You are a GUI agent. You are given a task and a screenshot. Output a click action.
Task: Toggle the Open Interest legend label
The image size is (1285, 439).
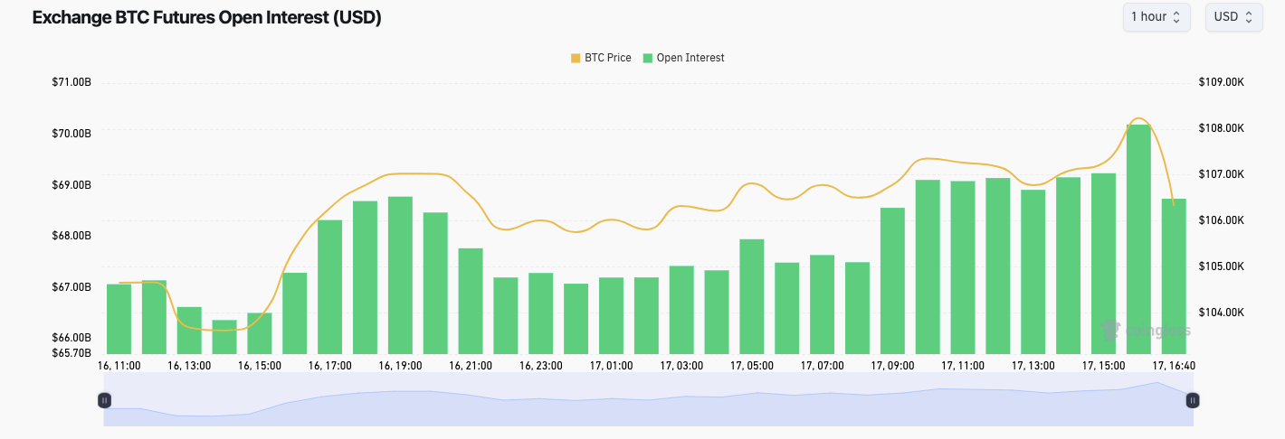[690, 58]
